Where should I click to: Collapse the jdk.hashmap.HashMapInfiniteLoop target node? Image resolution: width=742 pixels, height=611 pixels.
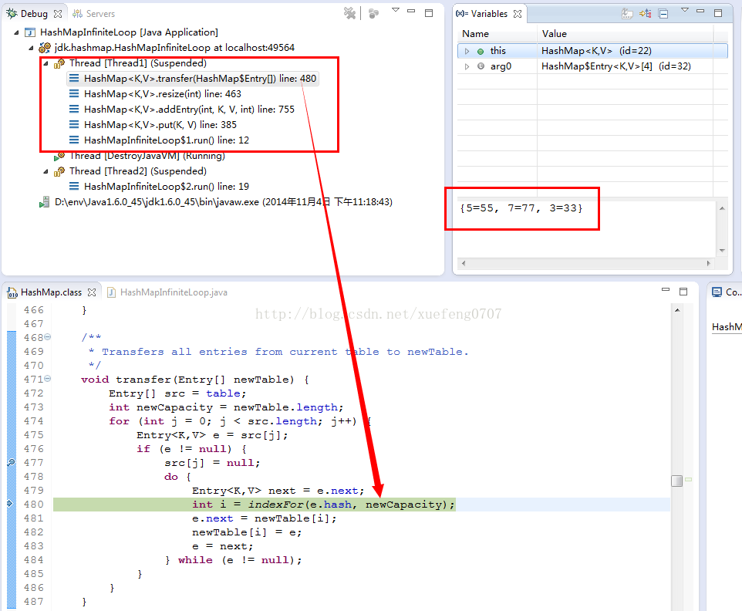point(31,48)
